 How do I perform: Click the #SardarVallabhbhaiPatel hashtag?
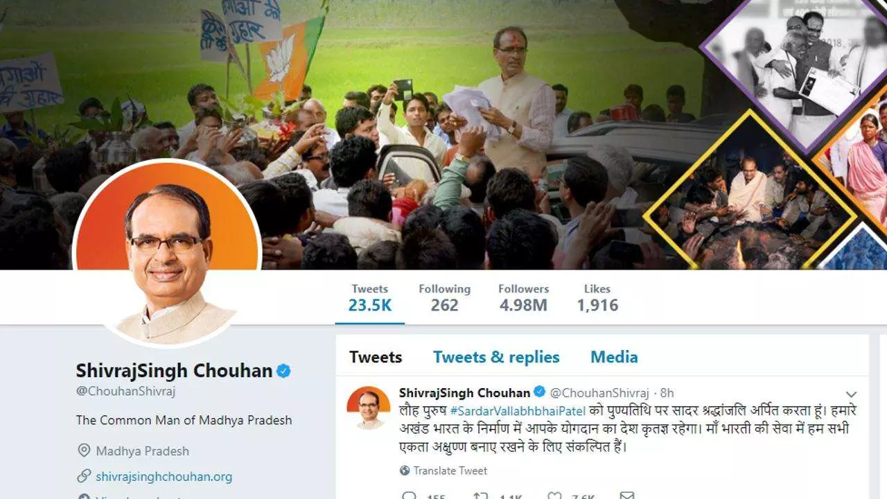tap(518, 410)
